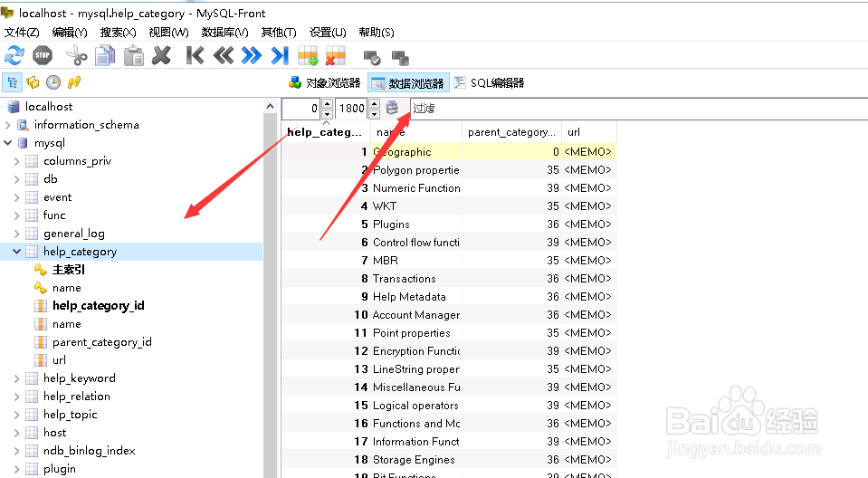Click the Plugins name cell

(x=415, y=225)
